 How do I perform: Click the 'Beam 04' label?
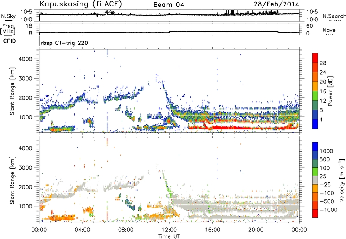coord(169,5)
